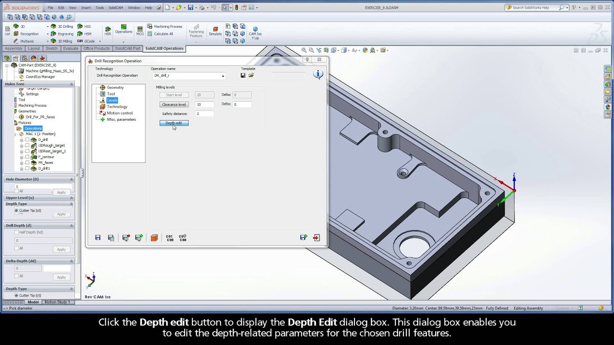614x345 pixels.
Task: Click the Search SolidWorks Help box
Action: point(537,8)
